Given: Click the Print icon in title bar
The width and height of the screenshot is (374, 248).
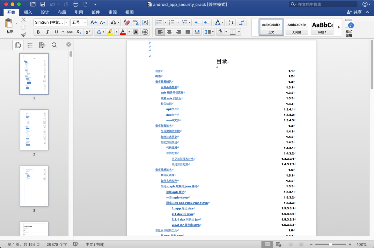Looking at the screenshot, I should coord(75,4).
